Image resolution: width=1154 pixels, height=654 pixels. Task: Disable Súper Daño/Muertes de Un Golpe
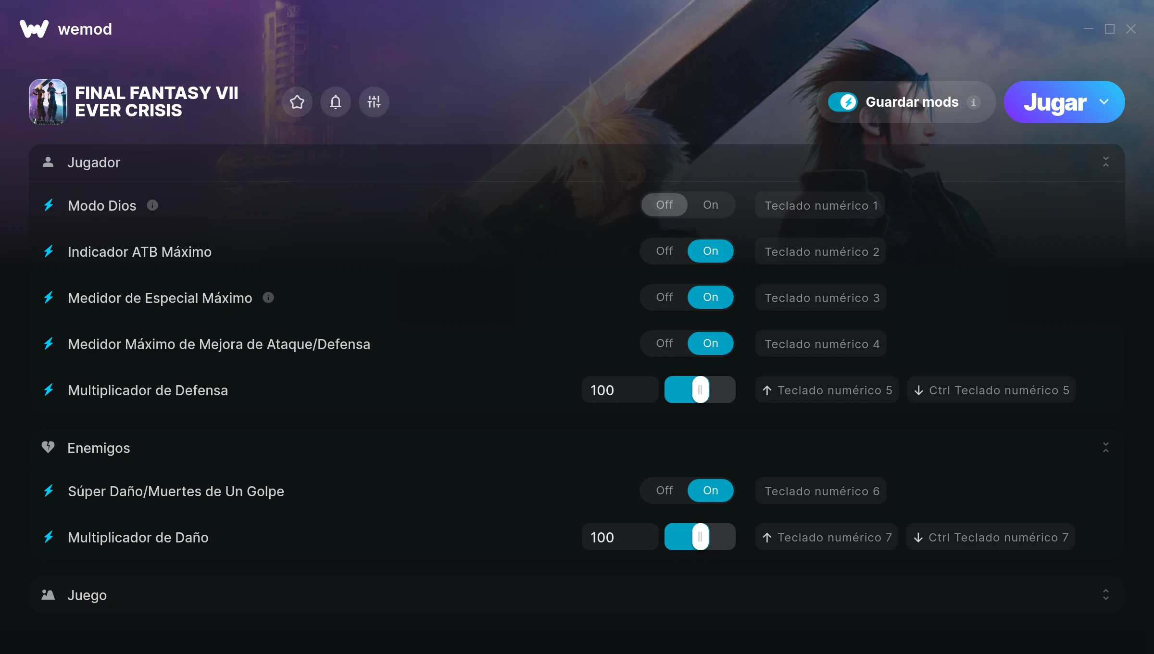coord(665,490)
